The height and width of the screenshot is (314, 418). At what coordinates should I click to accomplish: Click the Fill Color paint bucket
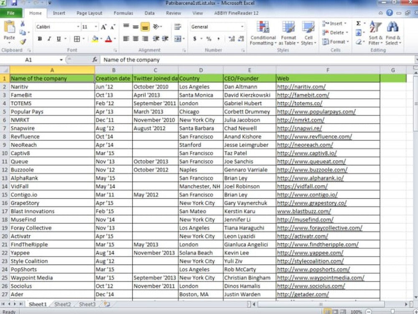(95, 39)
